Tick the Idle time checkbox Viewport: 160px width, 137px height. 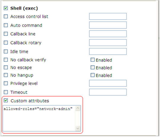point(6,52)
